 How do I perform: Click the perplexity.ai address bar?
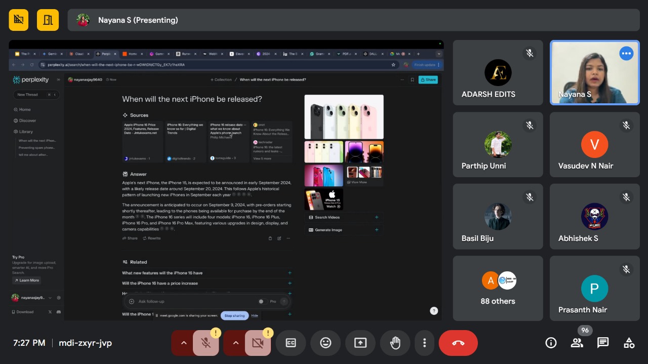click(x=218, y=65)
